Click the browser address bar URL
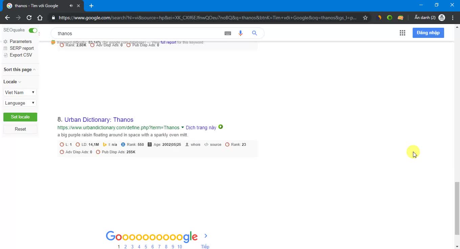This screenshot has height=249, width=460. [207, 18]
